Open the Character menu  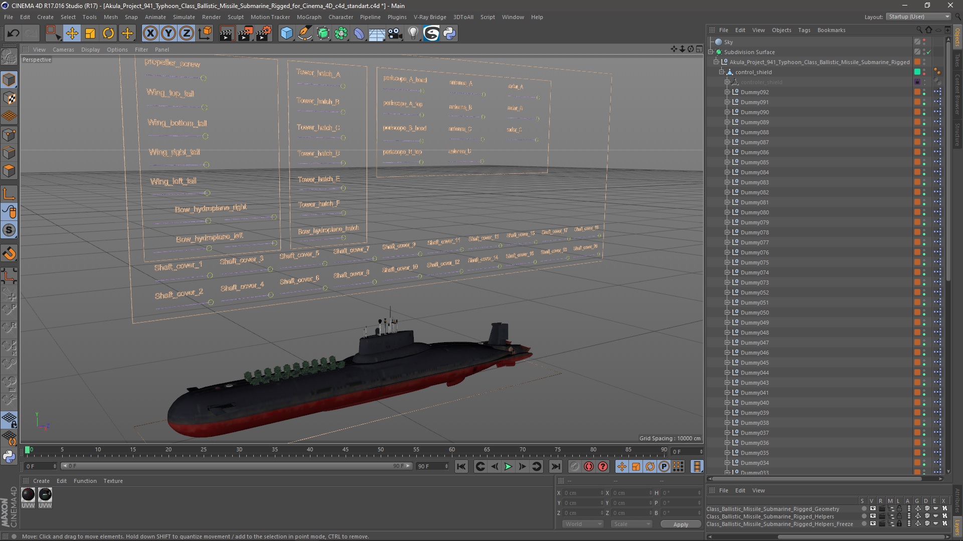(341, 17)
